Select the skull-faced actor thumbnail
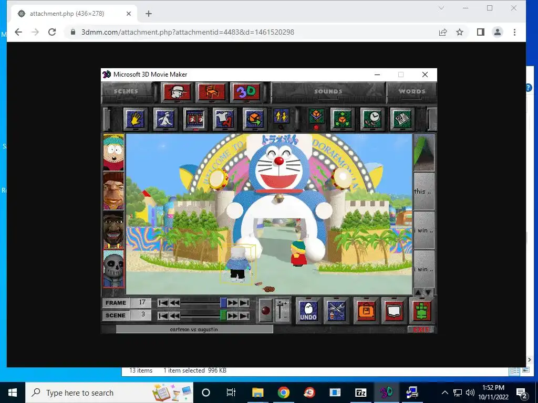This screenshot has width=538, height=403. tap(113, 268)
